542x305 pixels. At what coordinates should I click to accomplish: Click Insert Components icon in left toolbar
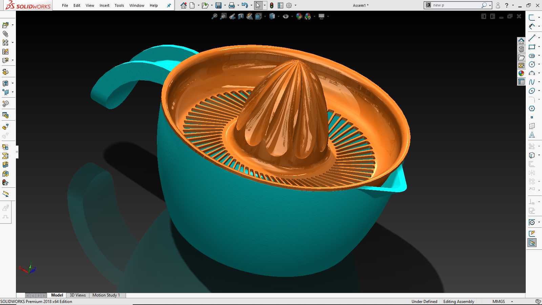[x=5, y=25]
